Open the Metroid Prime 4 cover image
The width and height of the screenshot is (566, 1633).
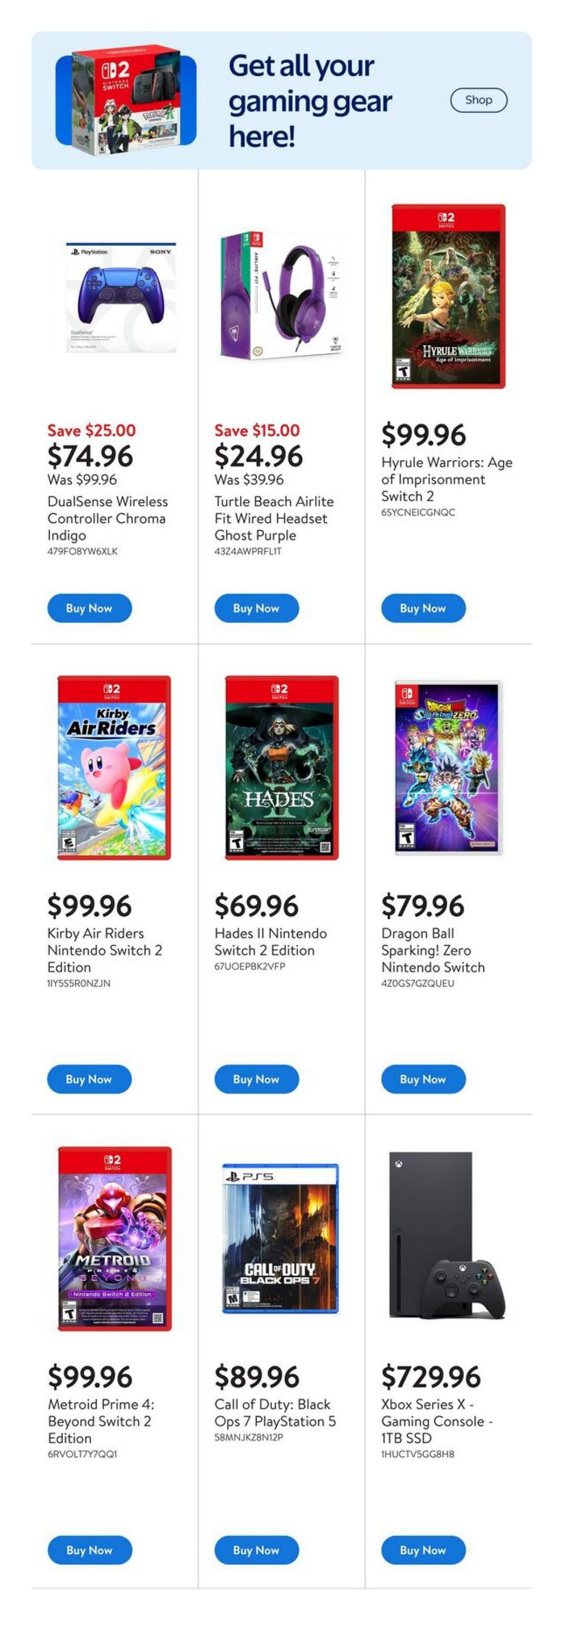115,1239
